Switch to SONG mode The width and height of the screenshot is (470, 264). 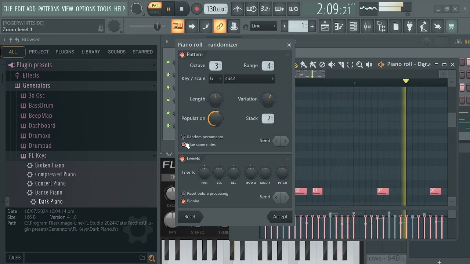pyautogui.click(x=155, y=12)
